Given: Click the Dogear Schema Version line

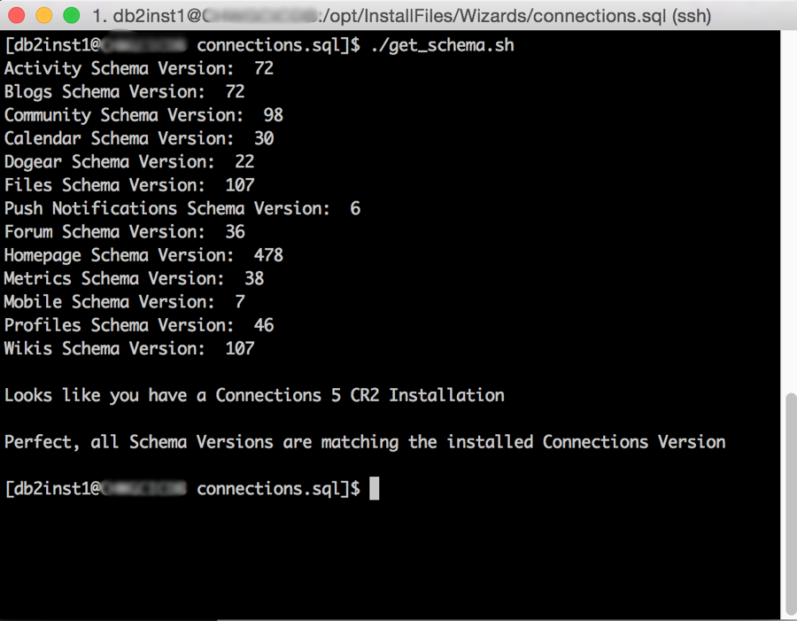Looking at the screenshot, I should pyautogui.click(x=129, y=162).
